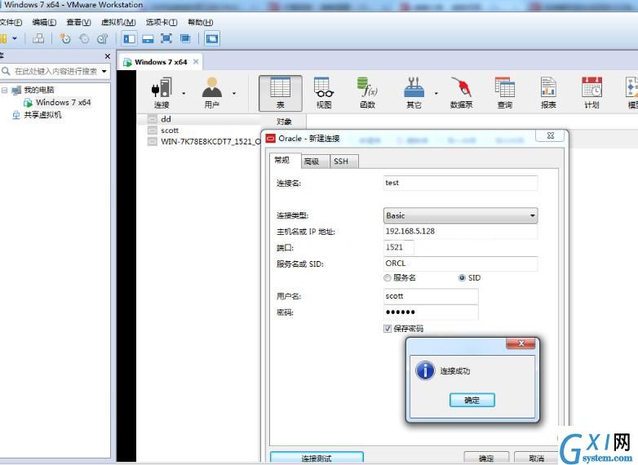Open the VM (虚拟机) menu
638x465 pixels.
118,22
